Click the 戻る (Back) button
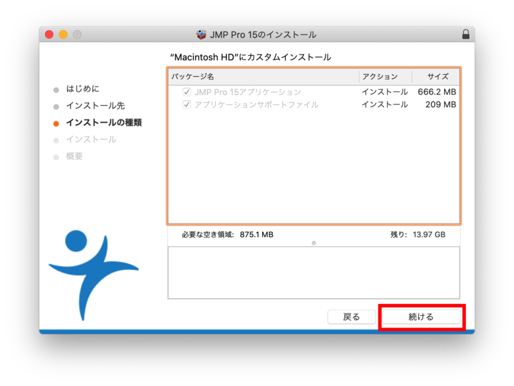Viewport: 514px width, 386px height. 351,317
